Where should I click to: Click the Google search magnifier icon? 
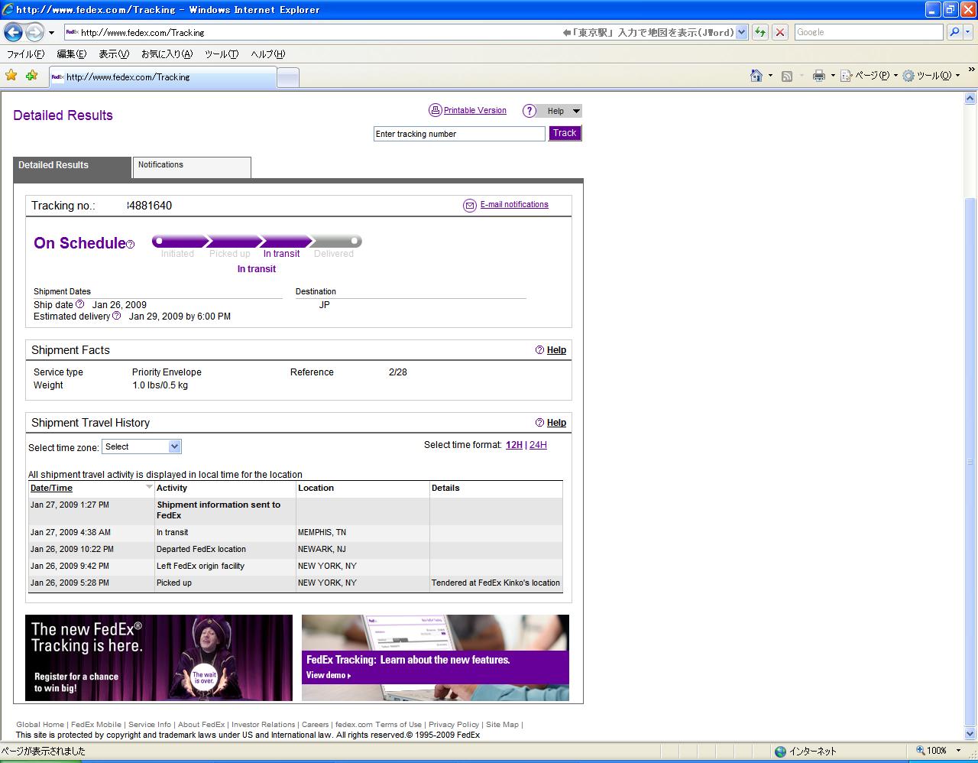(954, 32)
